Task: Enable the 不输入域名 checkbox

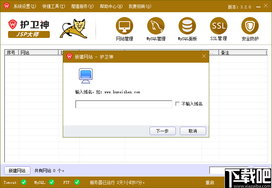Action: click(177, 104)
